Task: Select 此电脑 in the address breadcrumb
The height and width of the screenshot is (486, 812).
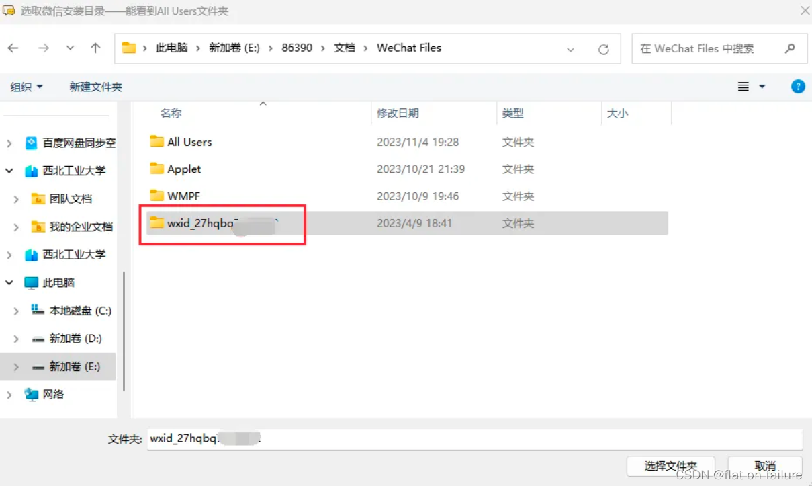Action: pyautogui.click(x=171, y=48)
